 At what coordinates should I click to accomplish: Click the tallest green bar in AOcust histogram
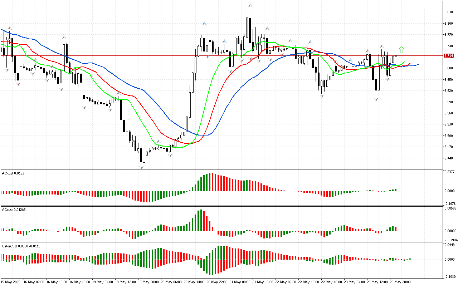(x=210, y=182)
